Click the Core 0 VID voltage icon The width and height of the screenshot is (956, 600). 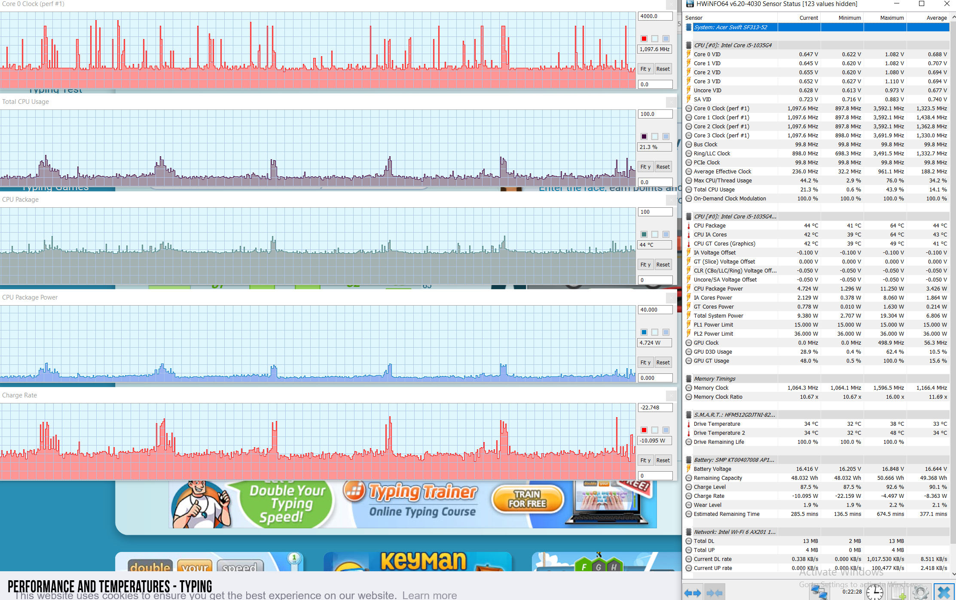pyautogui.click(x=689, y=54)
